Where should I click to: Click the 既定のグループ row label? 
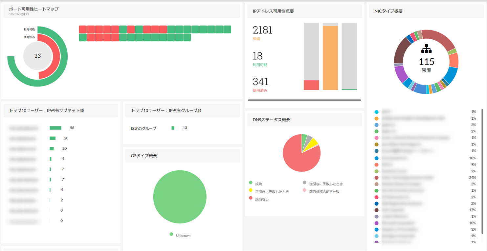pyautogui.click(x=144, y=128)
